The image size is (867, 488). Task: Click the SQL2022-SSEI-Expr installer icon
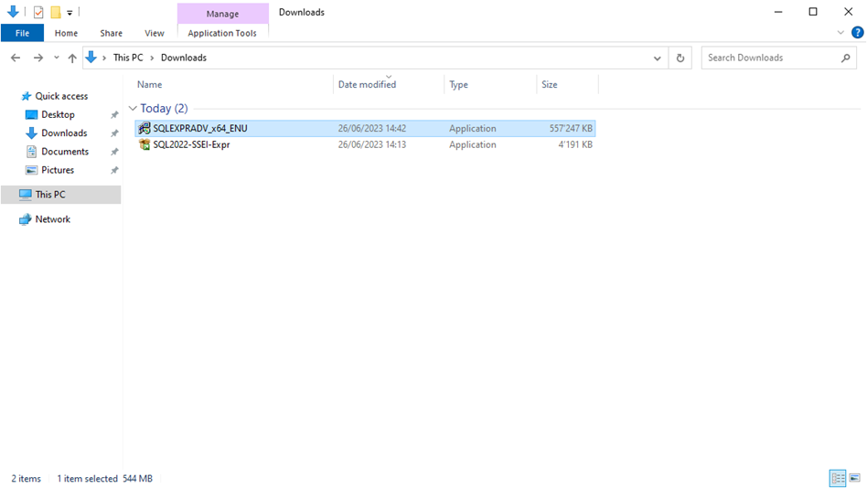(x=144, y=144)
